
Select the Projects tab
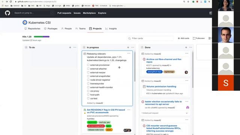pyautogui.click(x=95, y=28)
